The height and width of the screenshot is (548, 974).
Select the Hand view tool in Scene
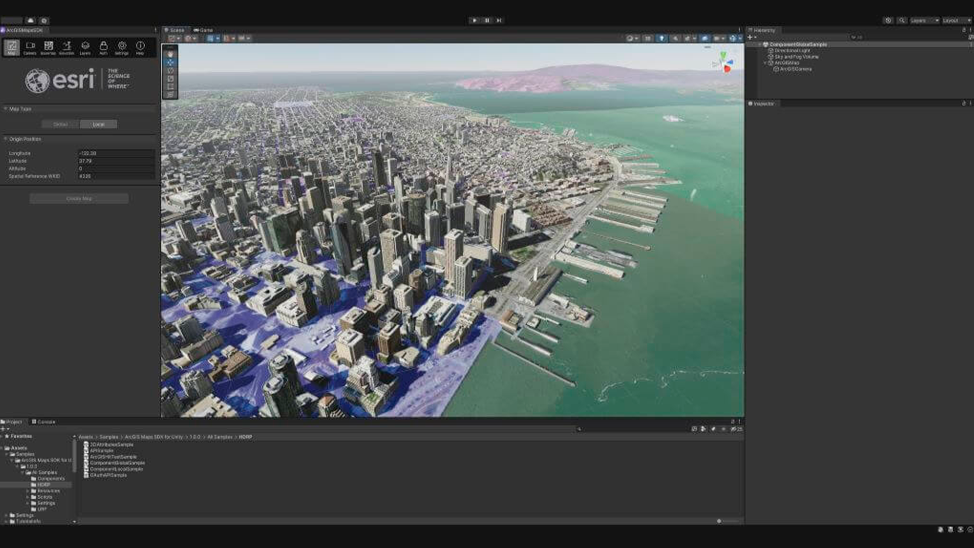tap(170, 54)
